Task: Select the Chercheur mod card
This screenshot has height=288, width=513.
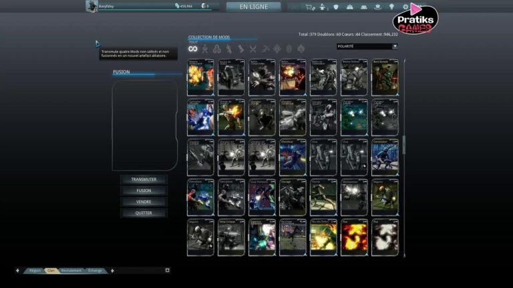Action: (x=293, y=158)
